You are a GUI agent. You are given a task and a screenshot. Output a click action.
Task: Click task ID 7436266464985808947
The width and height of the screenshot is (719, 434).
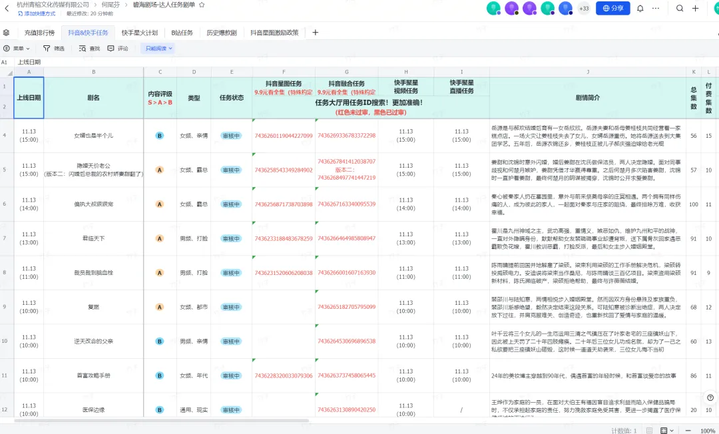[x=347, y=238]
